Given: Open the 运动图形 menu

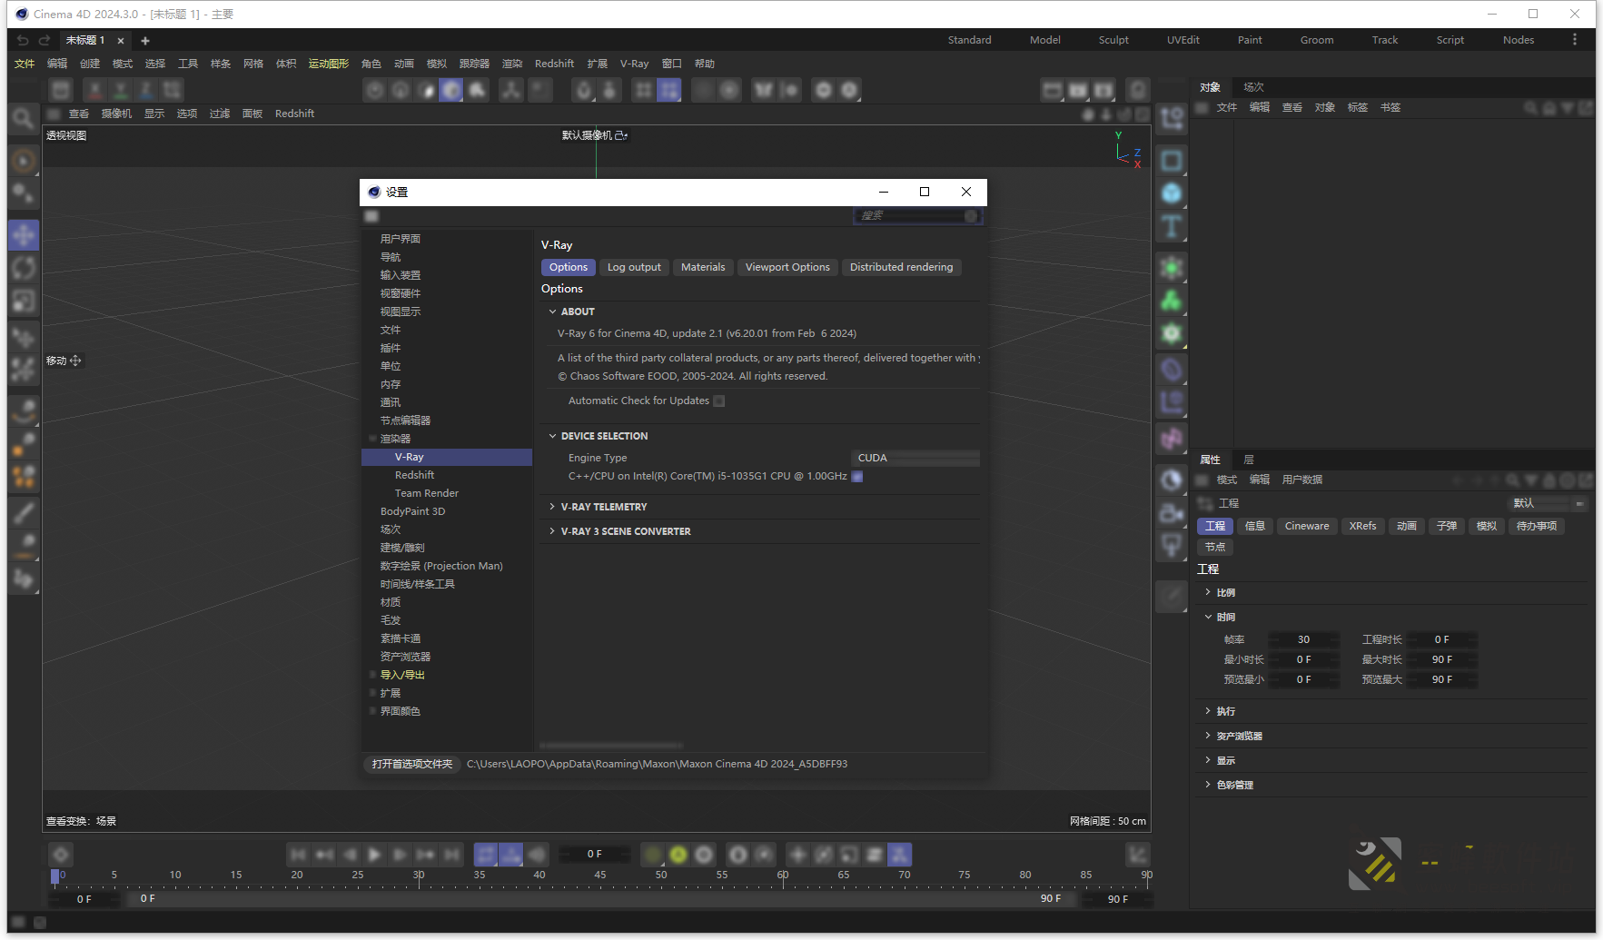Looking at the screenshot, I should 329,64.
